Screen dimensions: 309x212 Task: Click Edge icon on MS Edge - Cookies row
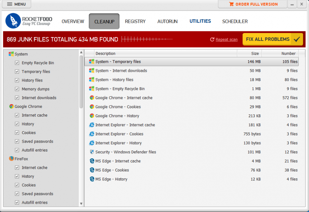point(92,170)
